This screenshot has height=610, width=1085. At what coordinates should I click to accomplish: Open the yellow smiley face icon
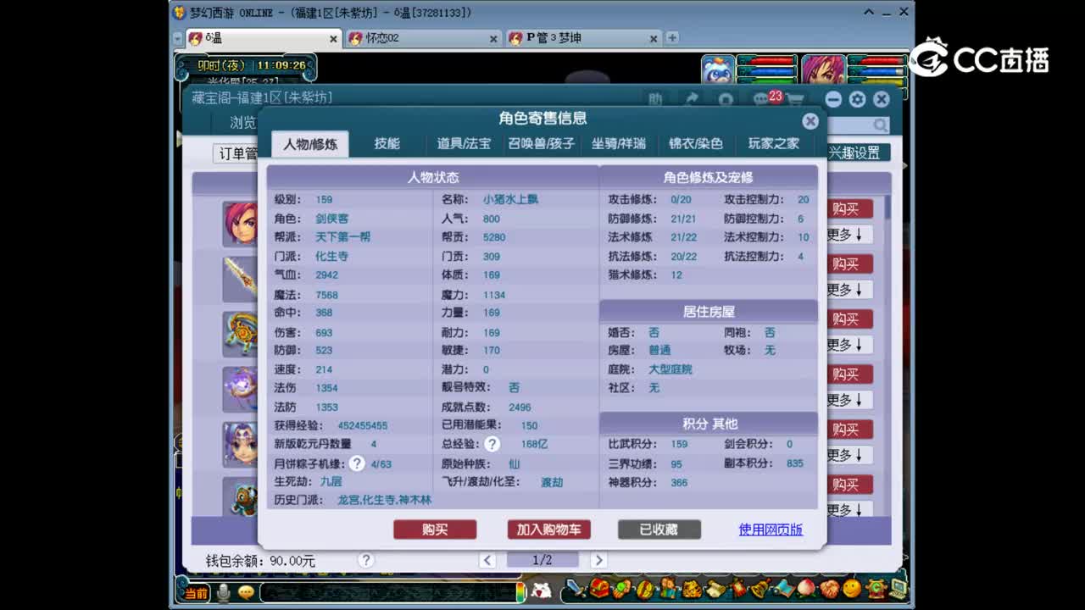click(x=852, y=588)
